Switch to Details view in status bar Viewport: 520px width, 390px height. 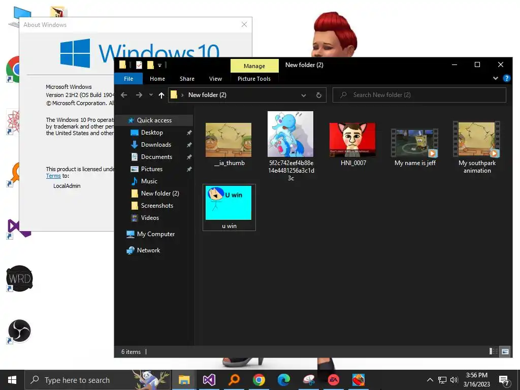(x=494, y=351)
